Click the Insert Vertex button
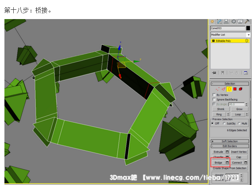Screen dimensions: 252x185 coord(239,152)
